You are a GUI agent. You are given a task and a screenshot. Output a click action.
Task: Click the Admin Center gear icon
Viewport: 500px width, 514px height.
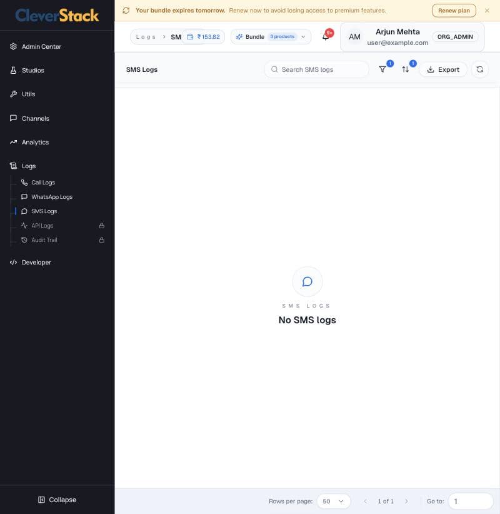(13, 46)
